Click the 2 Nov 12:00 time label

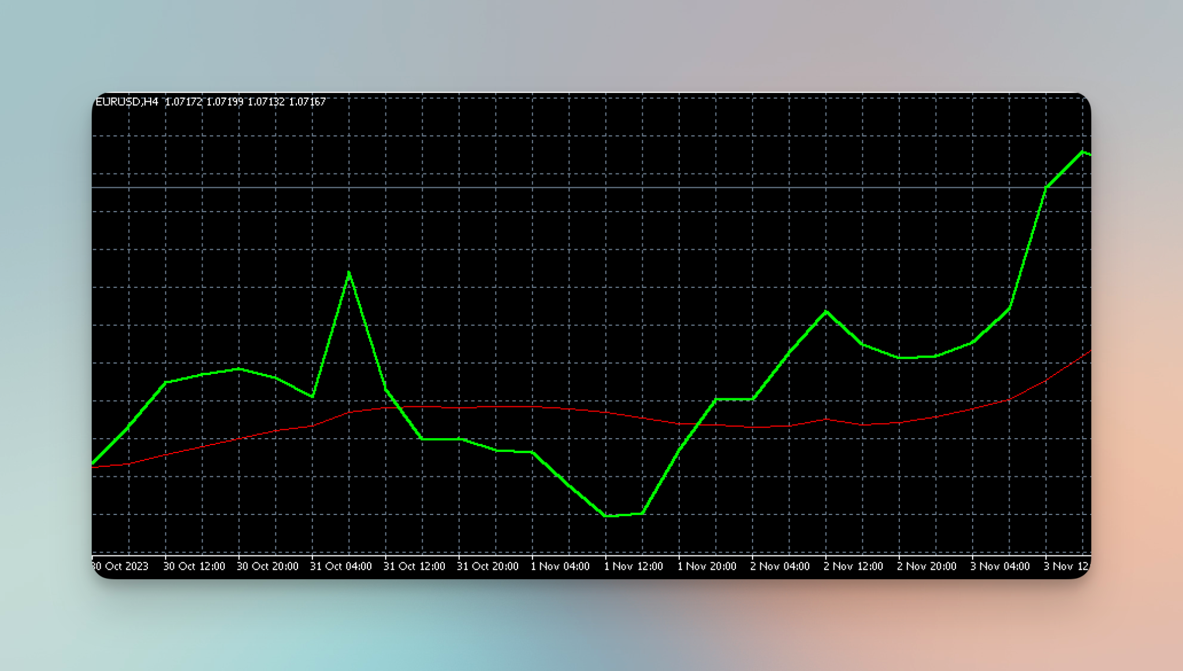(853, 566)
